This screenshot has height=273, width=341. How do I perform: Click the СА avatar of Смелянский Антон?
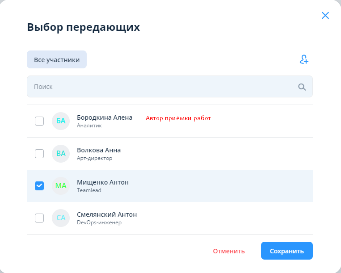point(61,218)
